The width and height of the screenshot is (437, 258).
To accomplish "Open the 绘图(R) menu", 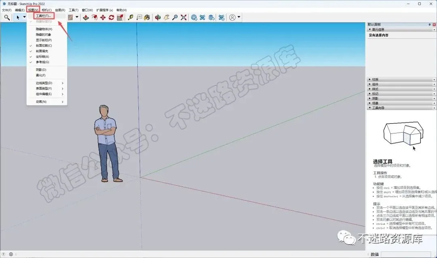I will tap(60, 10).
